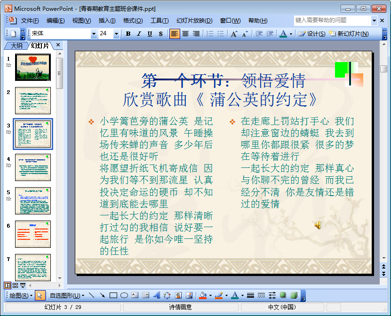Select slide 6 thumbnail
The image size is (391, 316).
click(33, 234)
